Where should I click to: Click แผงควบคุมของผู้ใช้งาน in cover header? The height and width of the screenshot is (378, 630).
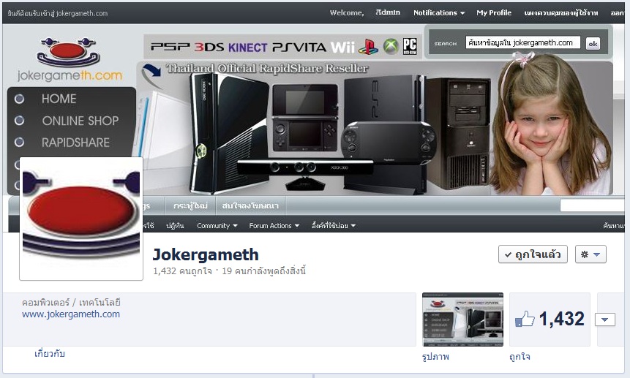(561, 13)
